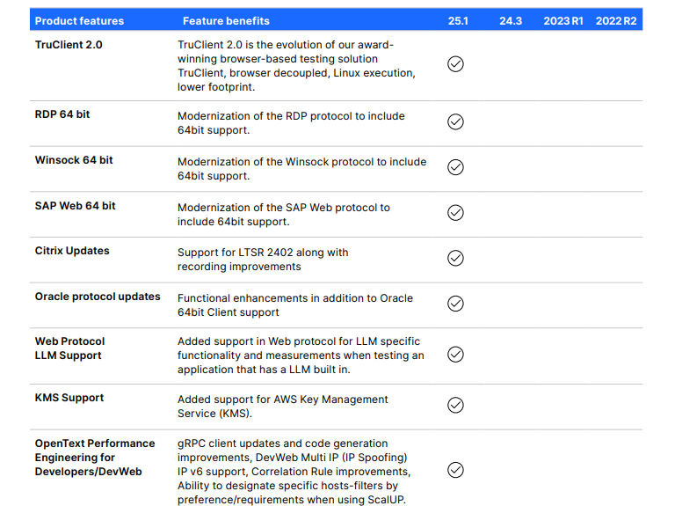Select the 2022 R2 column header

click(x=616, y=20)
